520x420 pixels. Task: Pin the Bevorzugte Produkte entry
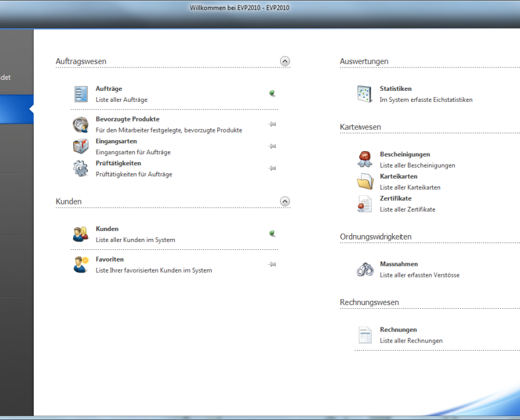point(272,124)
